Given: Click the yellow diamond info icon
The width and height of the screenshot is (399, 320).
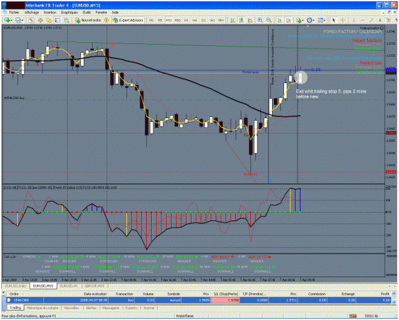Looking at the screenshot, I should [x=107, y=20].
